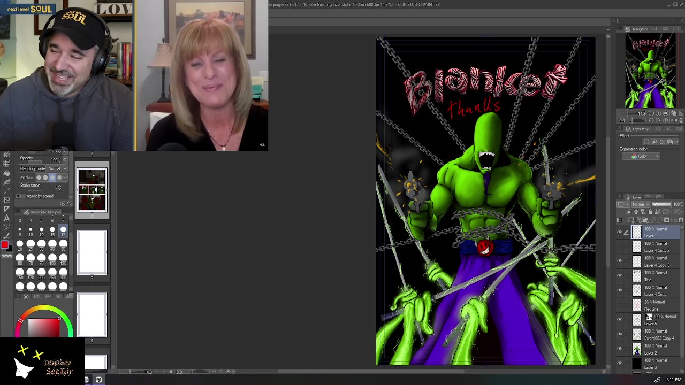
Task: Merge with layer below icon
Action: tap(659, 220)
